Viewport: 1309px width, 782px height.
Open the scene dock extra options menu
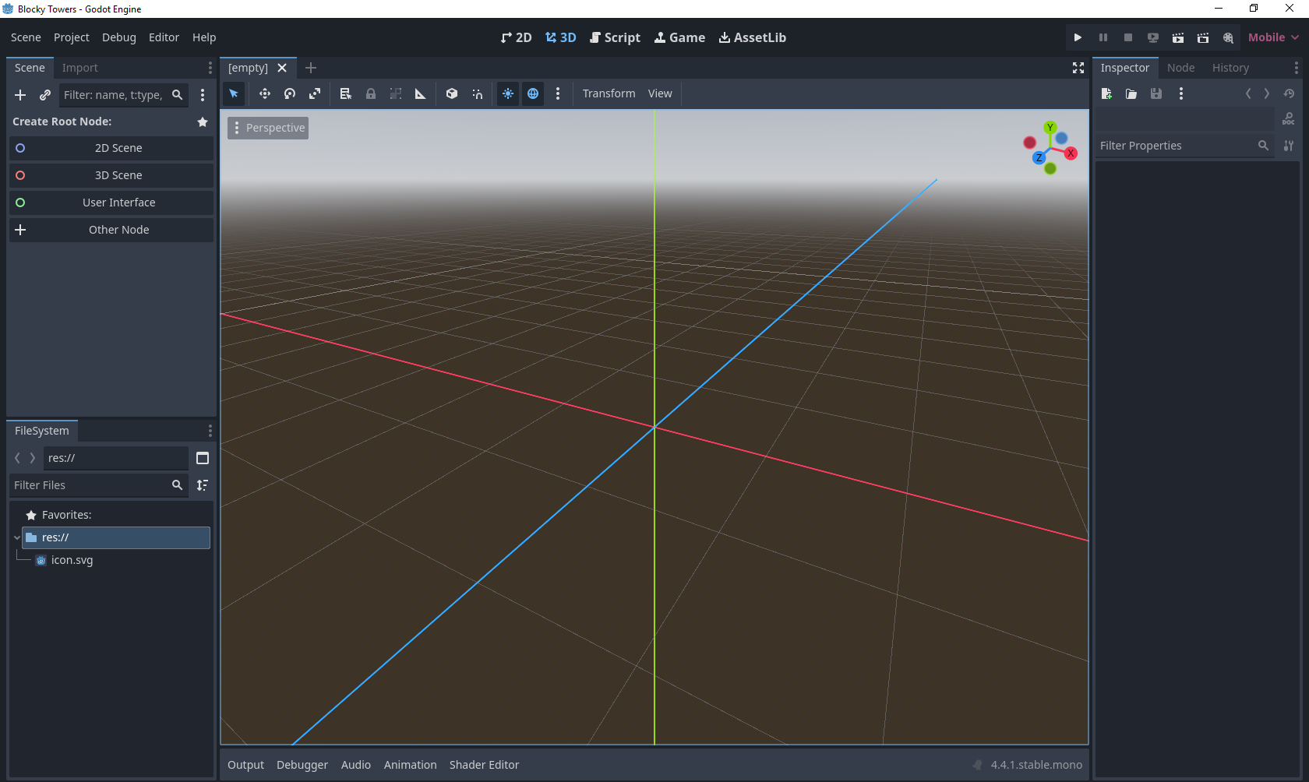[x=203, y=95]
